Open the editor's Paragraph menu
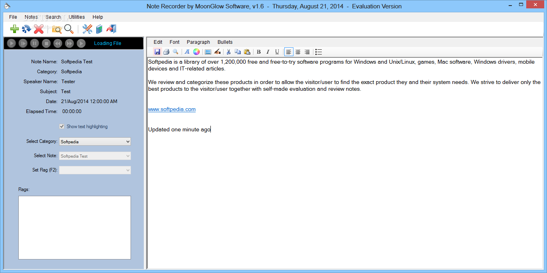Viewport: 547px width, 273px height. 198,42
